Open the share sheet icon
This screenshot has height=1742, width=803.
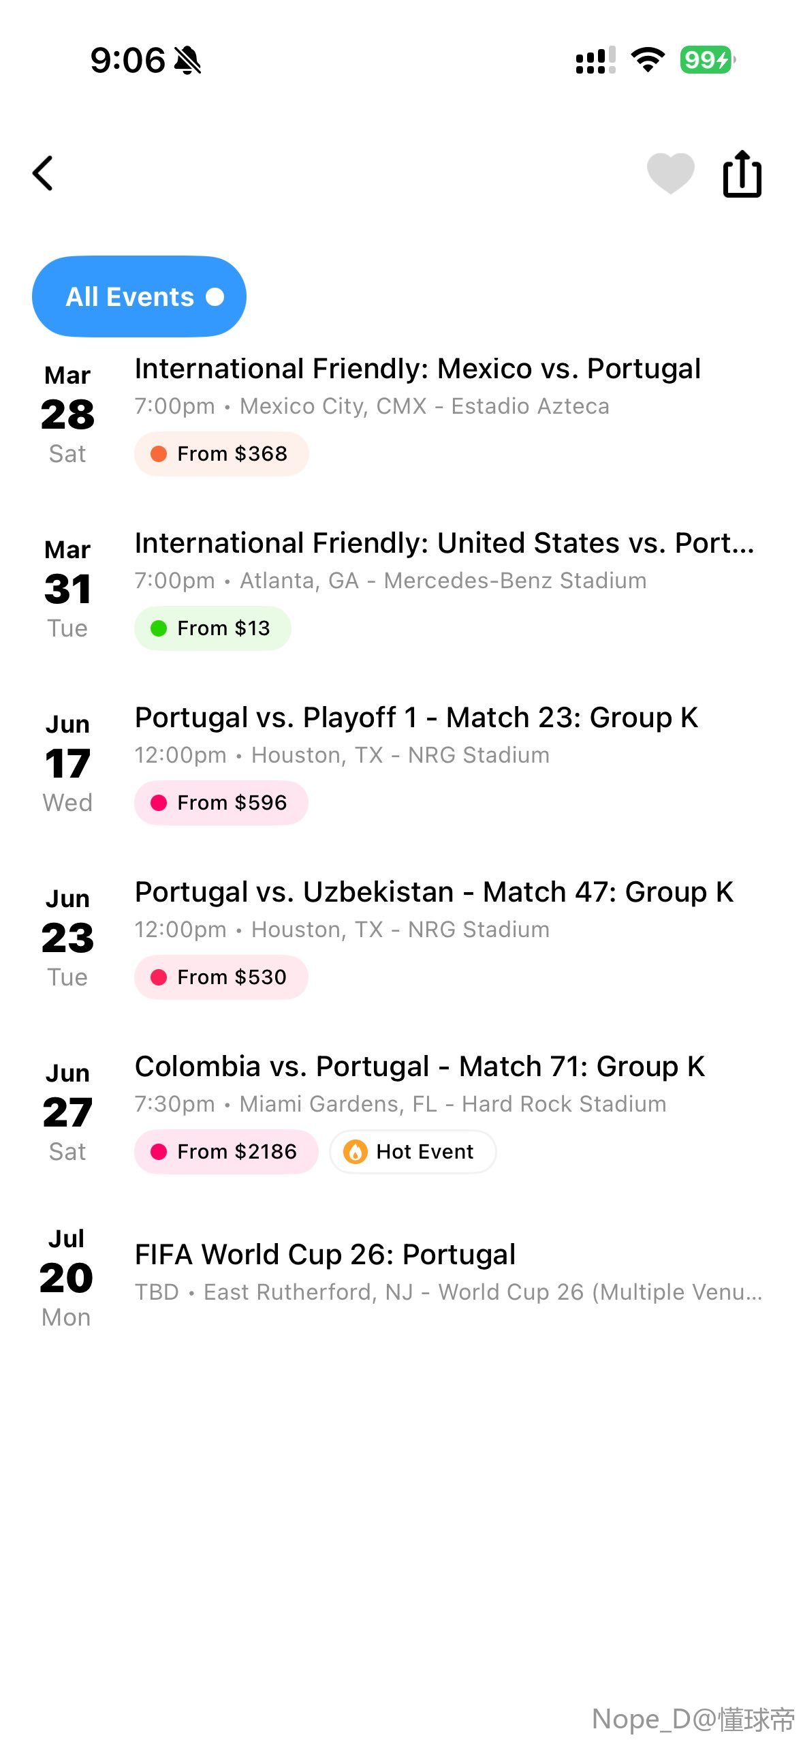coord(742,174)
